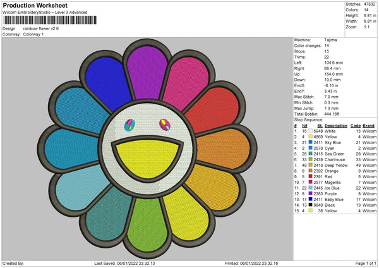
Task: Click the Page 1 of 1 indicator
Action: tap(366, 263)
